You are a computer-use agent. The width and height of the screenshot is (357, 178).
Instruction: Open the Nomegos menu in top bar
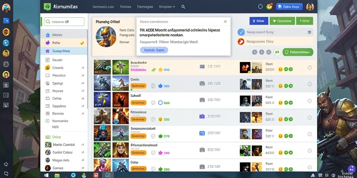pyautogui.click(x=145, y=7)
